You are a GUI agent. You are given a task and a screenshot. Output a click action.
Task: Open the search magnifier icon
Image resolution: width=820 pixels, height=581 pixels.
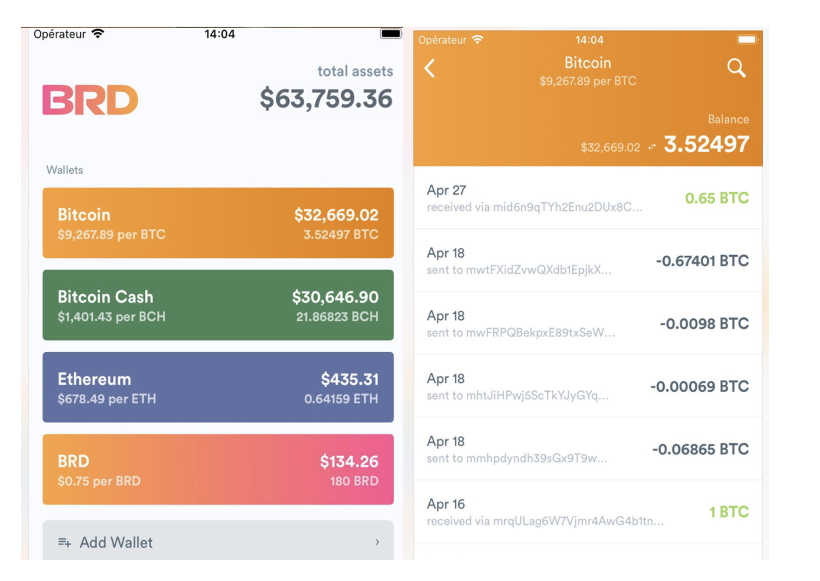click(736, 68)
